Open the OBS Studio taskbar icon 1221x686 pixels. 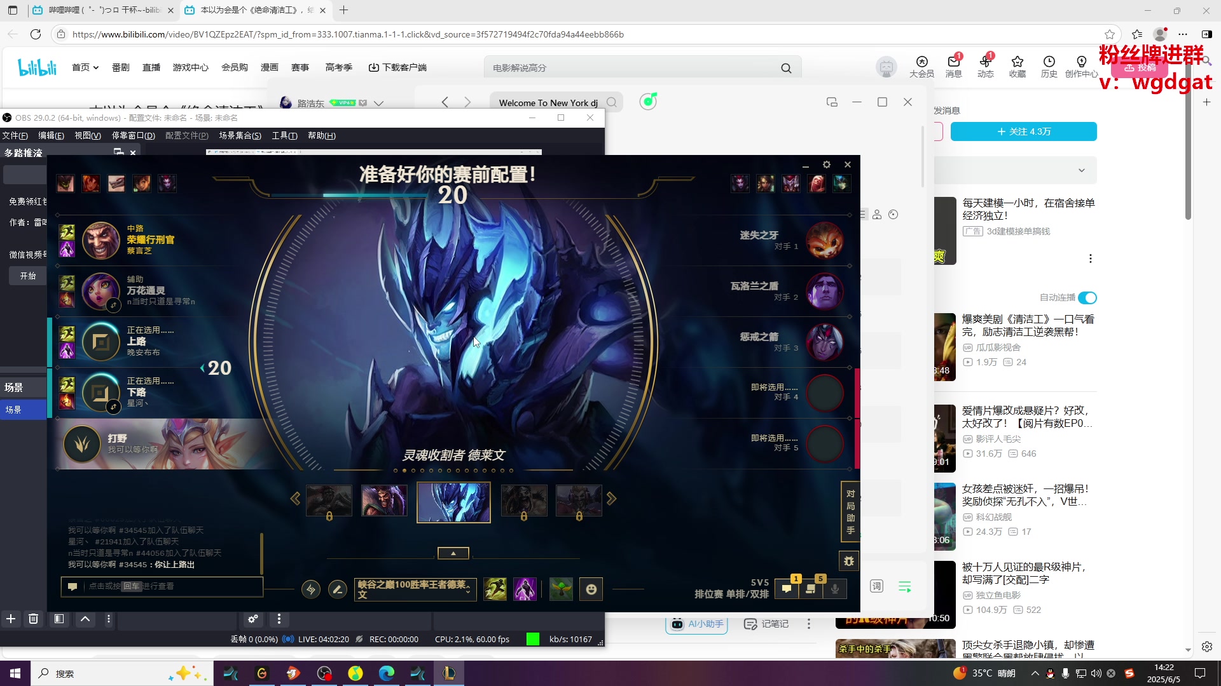click(x=324, y=673)
